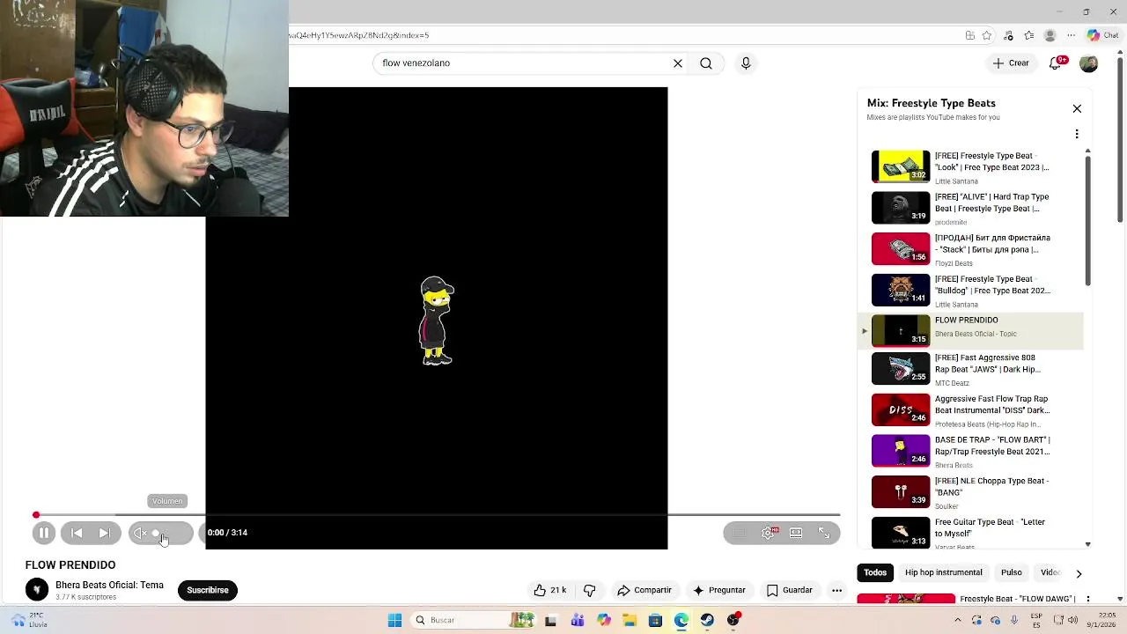Play Free Guitar Type Beat 'Letter to Myself'
The image size is (1127, 634).
tap(971, 533)
